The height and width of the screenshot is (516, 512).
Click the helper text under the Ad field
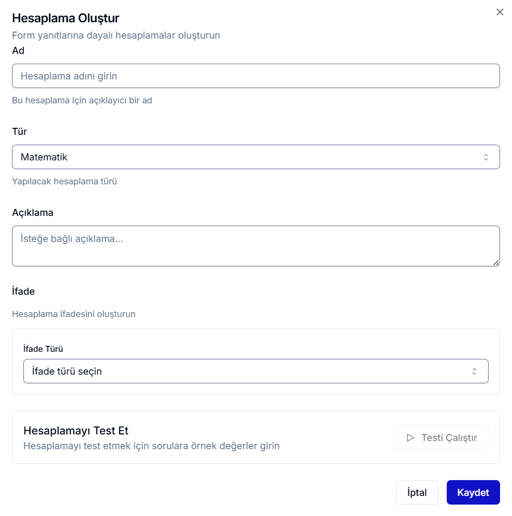(x=82, y=101)
